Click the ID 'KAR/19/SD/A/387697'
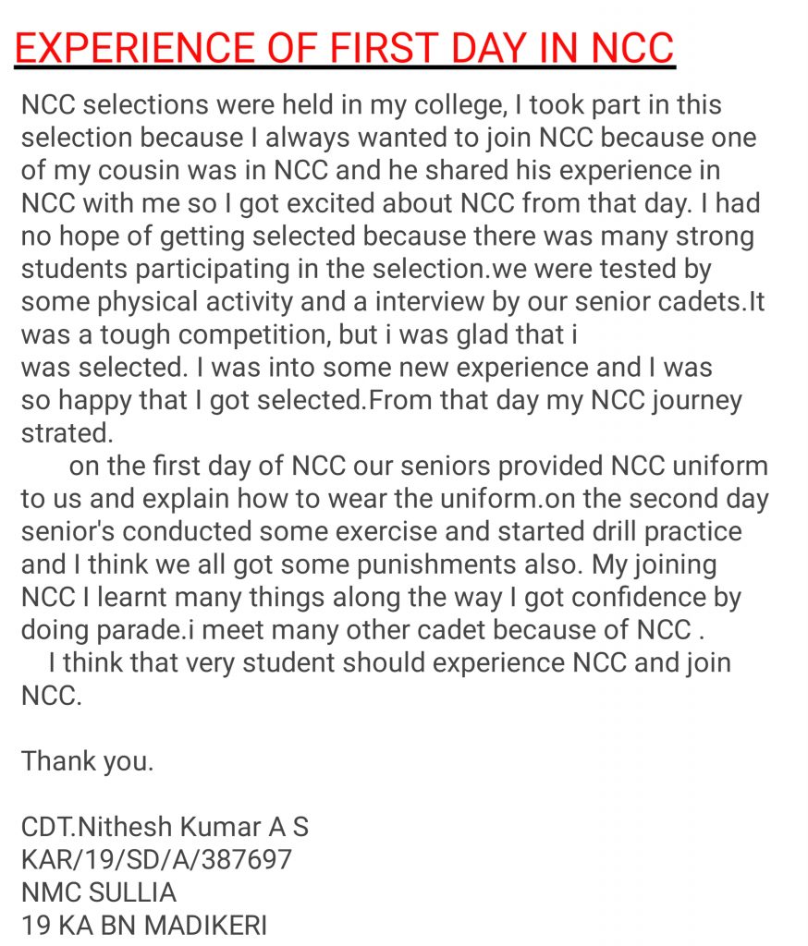Screen dimensions: 808x946 point(156,860)
